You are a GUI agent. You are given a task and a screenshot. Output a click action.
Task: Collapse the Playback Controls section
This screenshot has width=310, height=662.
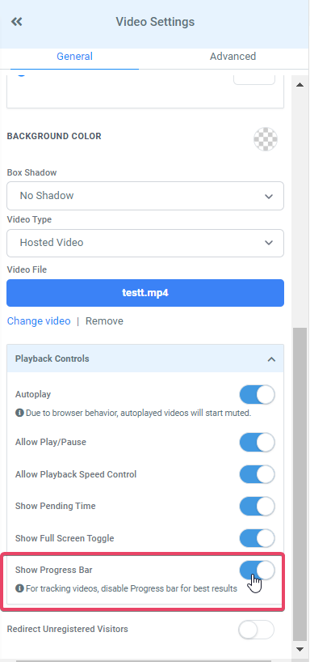[x=145, y=359]
